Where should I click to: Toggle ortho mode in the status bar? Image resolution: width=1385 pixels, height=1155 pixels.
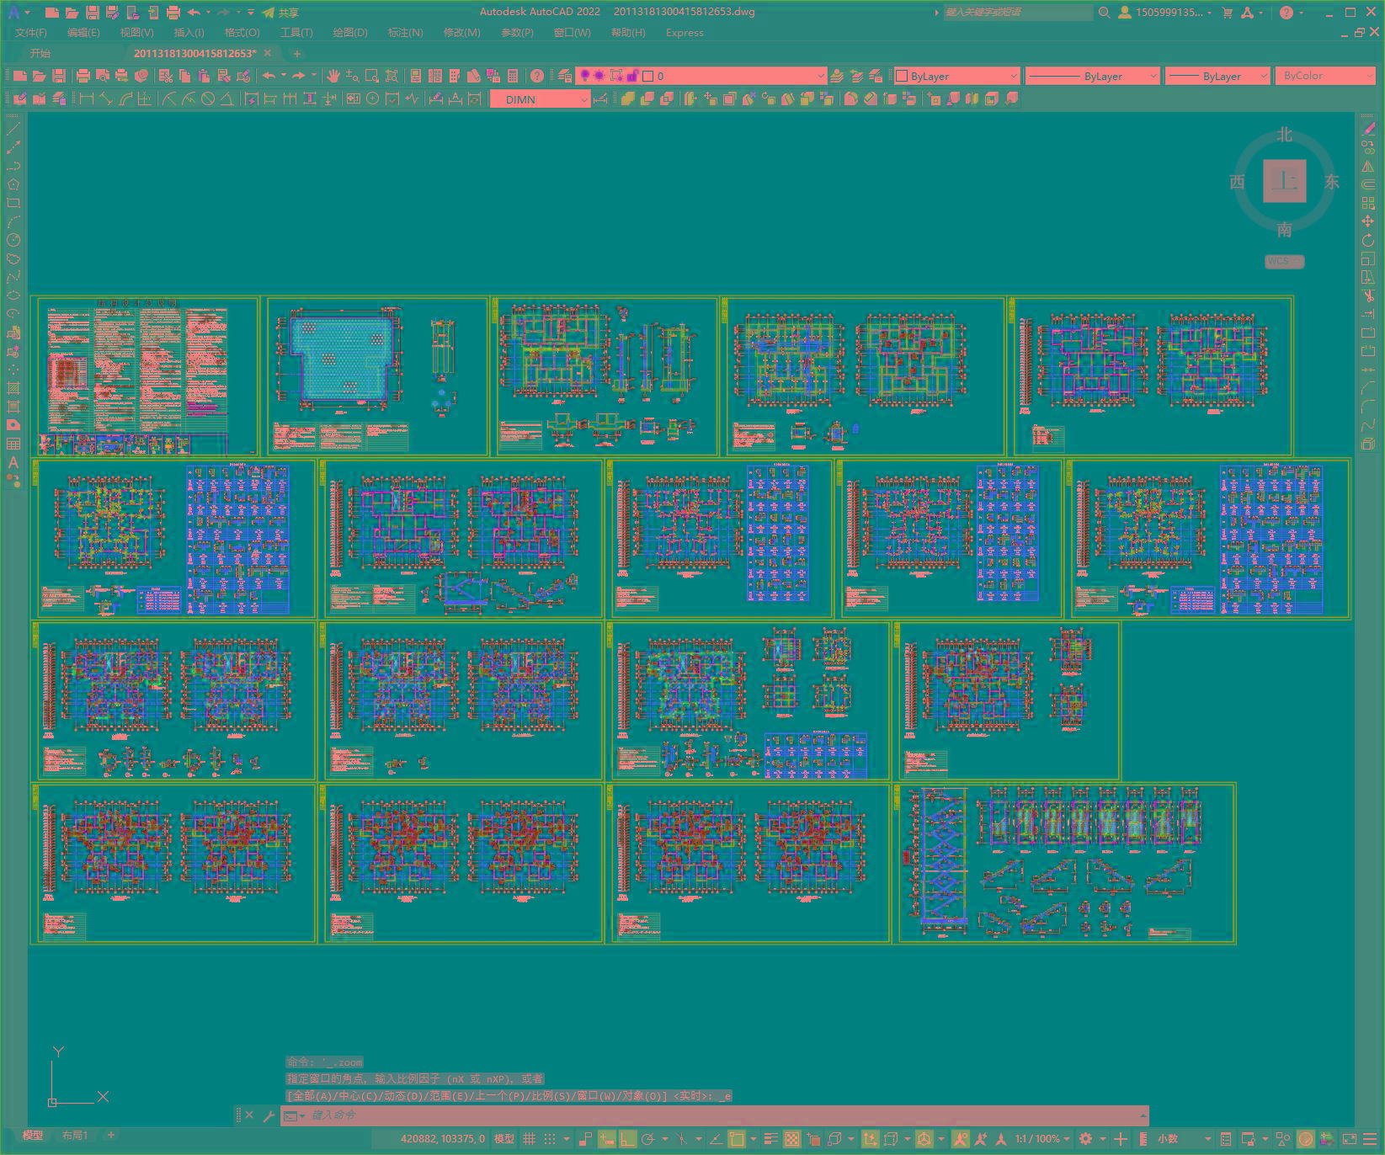pyautogui.click(x=627, y=1139)
